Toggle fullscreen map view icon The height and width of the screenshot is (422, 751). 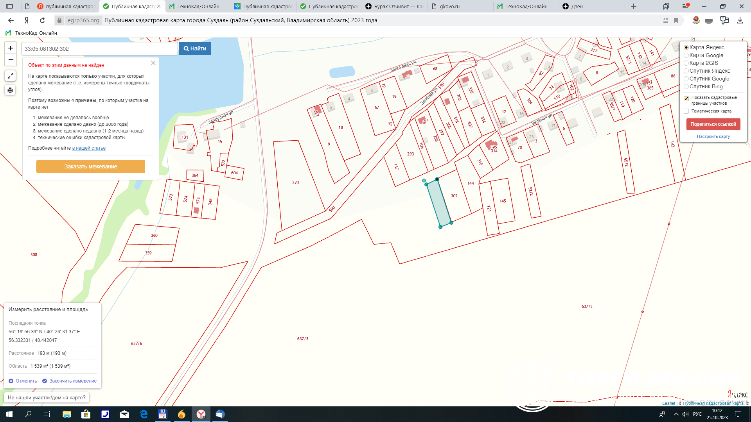(x=11, y=76)
